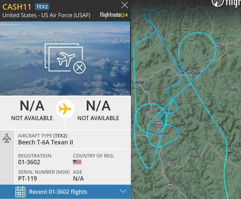This screenshot has height=199, width=241.
Task: Click the aircraft outline icon beside Aircraft Type
Action: pos(7,138)
